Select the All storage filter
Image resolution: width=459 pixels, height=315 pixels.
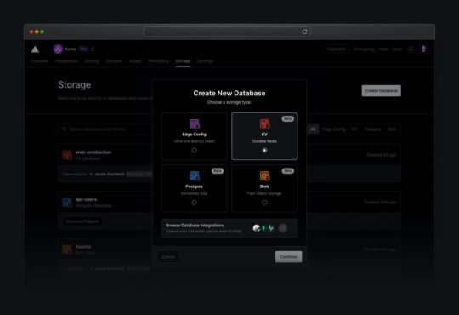pyautogui.click(x=313, y=129)
